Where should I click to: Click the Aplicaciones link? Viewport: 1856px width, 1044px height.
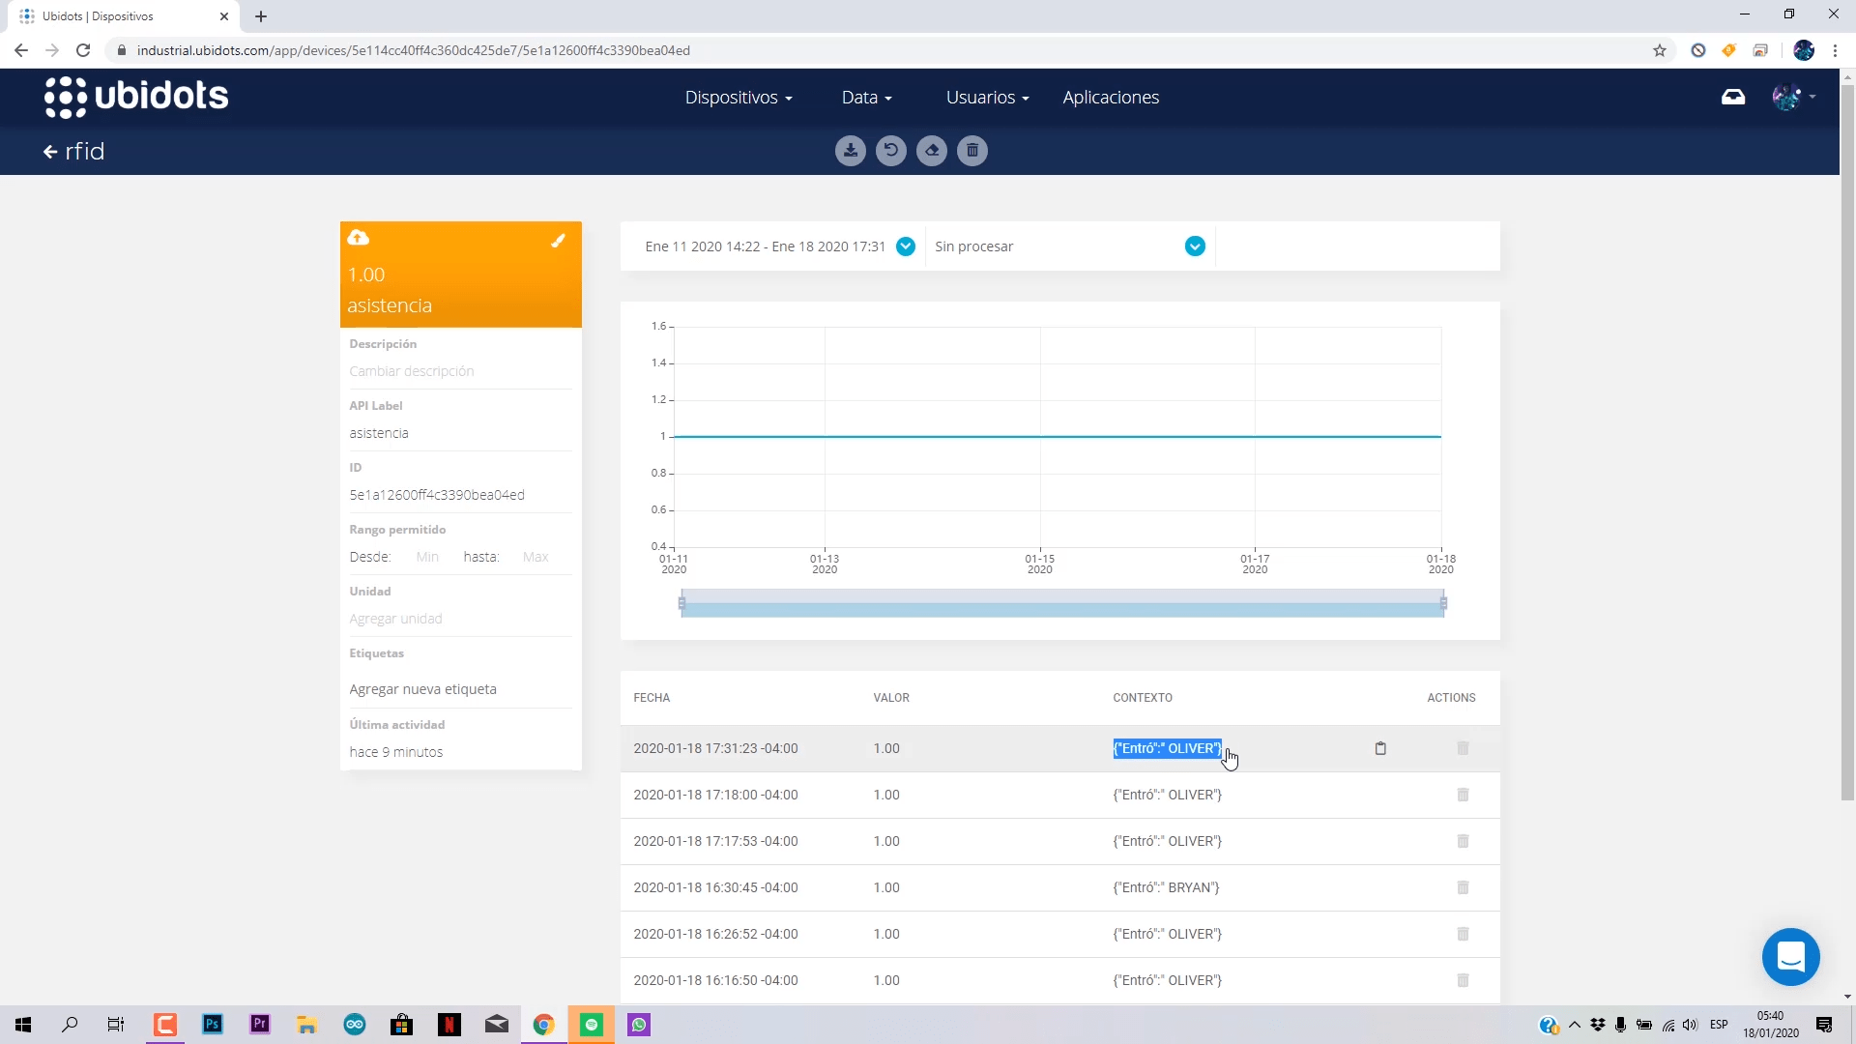(1111, 98)
